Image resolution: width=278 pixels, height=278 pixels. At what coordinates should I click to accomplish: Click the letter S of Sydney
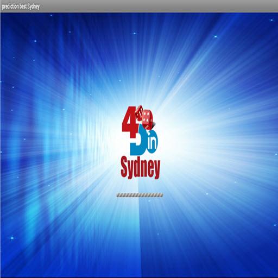(x=124, y=167)
